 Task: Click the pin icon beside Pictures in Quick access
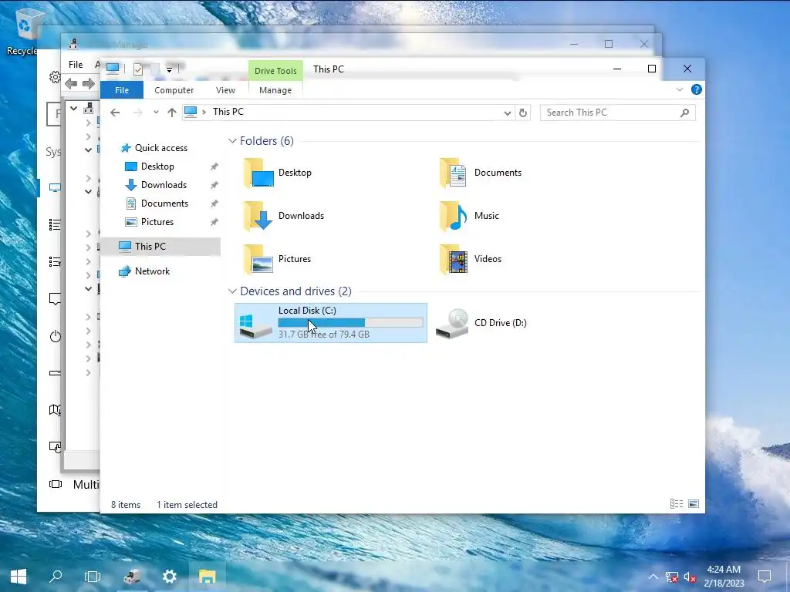pos(214,222)
